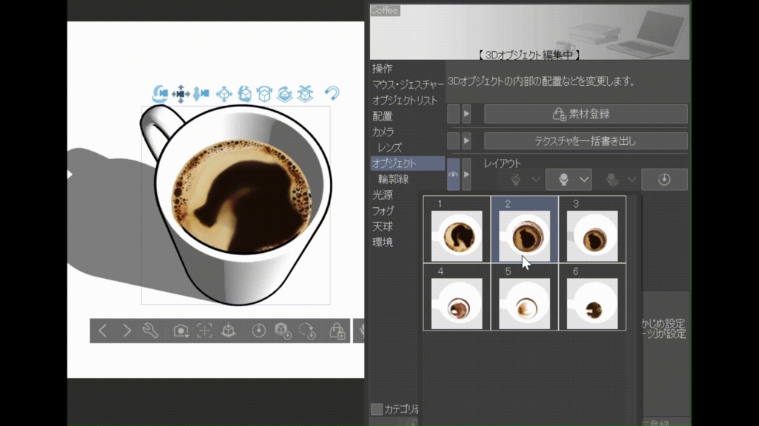759x426 pixels.
Task: Click the テクスチャを一括書き出し button
Action: 586,141
